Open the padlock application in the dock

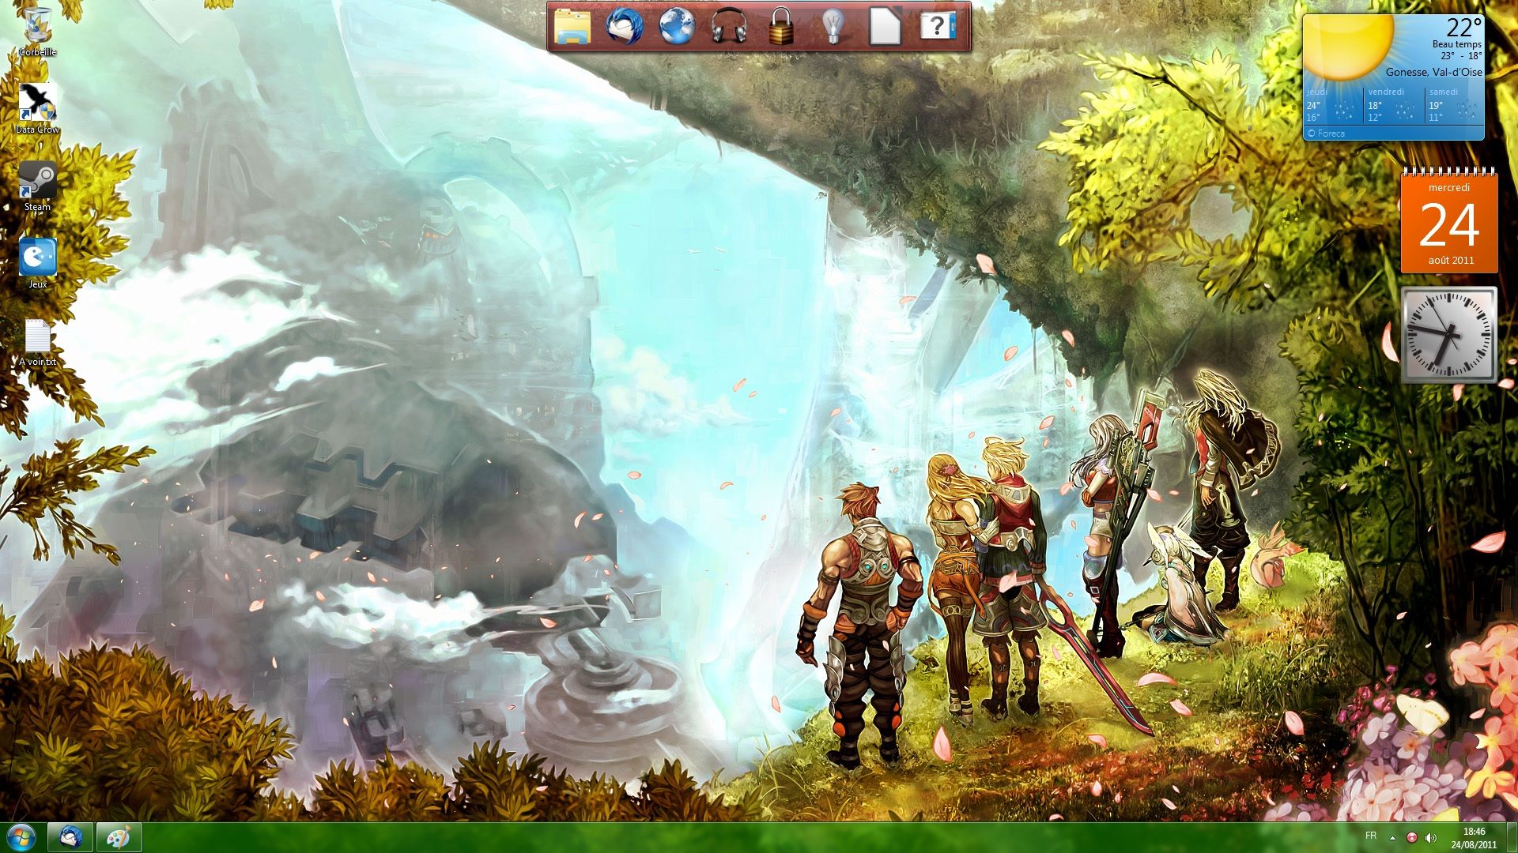[x=781, y=27]
